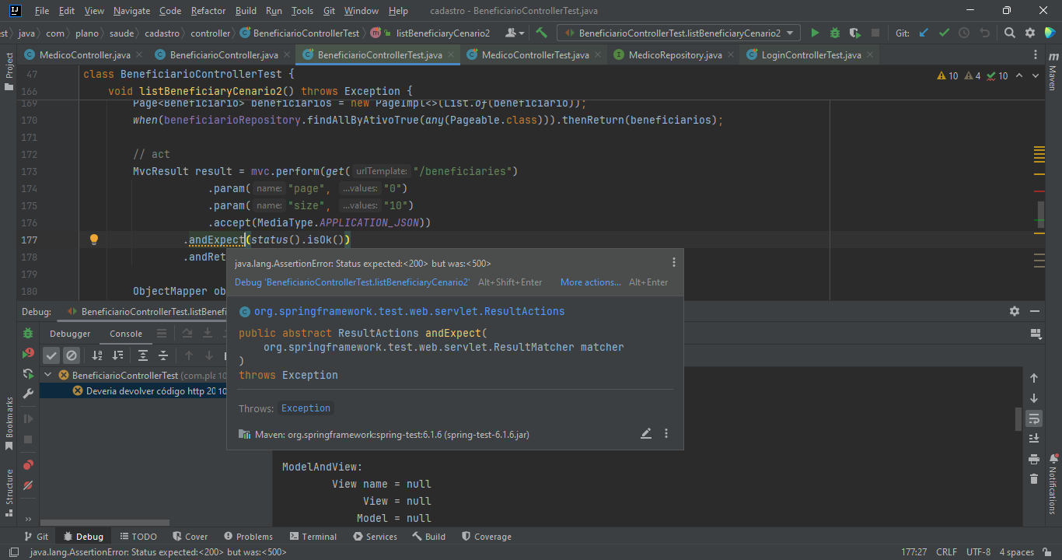This screenshot has height=560, width=1062.
Task: Click the intention lightbulb on line 177
Action: (94, 240)
